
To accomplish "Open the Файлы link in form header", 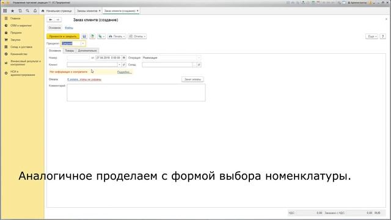I will click(69, 28).
